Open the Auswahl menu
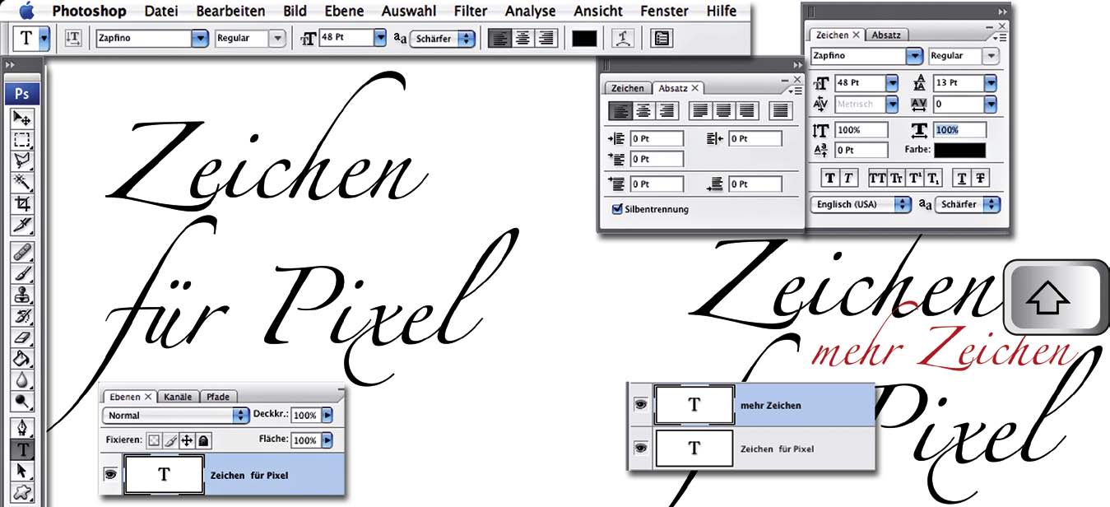This screenshot has height=507, width=1110. click(x=409, y=11)
